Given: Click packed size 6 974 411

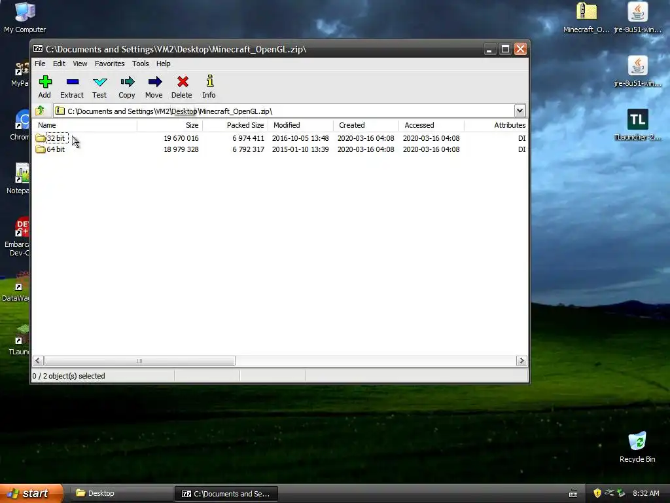Looking at the screenshot, I should click(248, 138).
